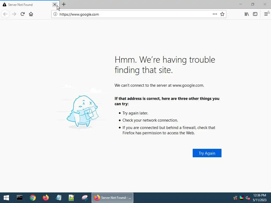Click the Try Again button
Screen dimensions: 271x203
click(x=207, y=153)
